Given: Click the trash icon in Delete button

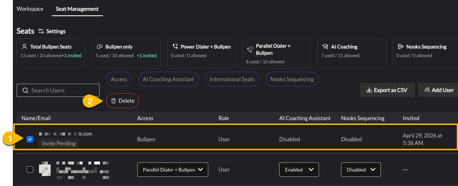Looking at the screenshot, I should pos(114,101).
